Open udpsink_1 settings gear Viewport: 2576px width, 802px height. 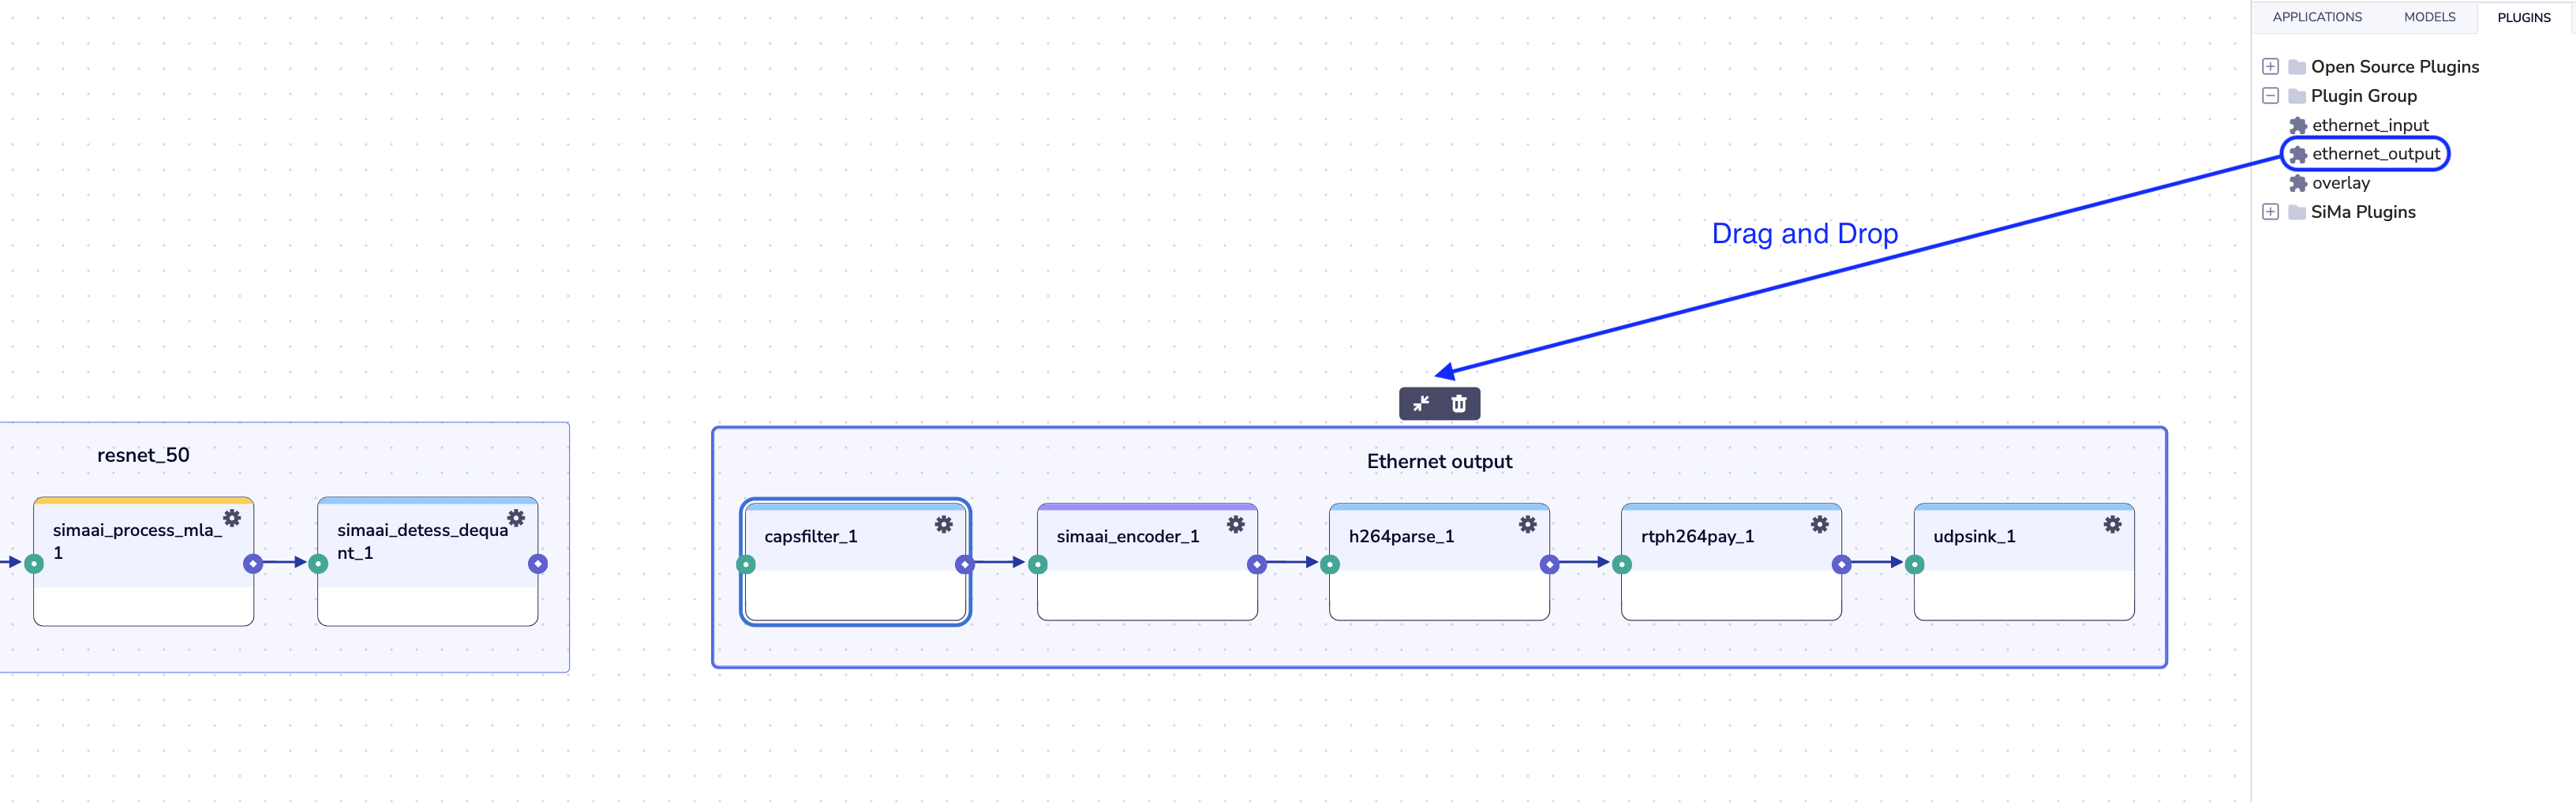pos(2111,524)
